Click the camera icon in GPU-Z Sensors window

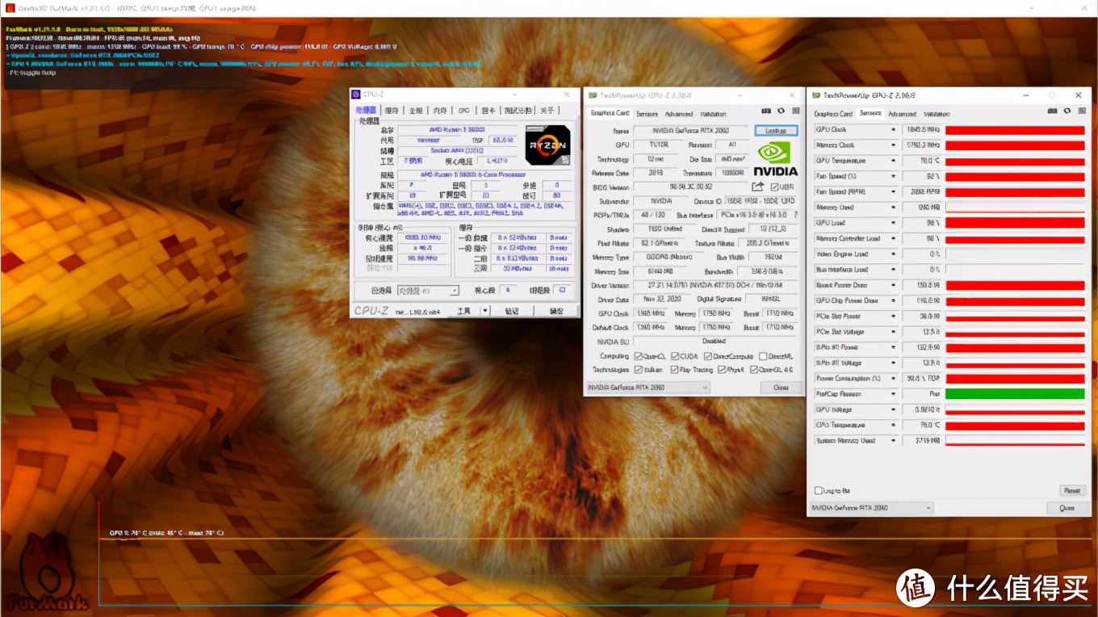[1053, 111]
